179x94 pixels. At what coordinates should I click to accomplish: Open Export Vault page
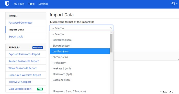coord(16,37)
